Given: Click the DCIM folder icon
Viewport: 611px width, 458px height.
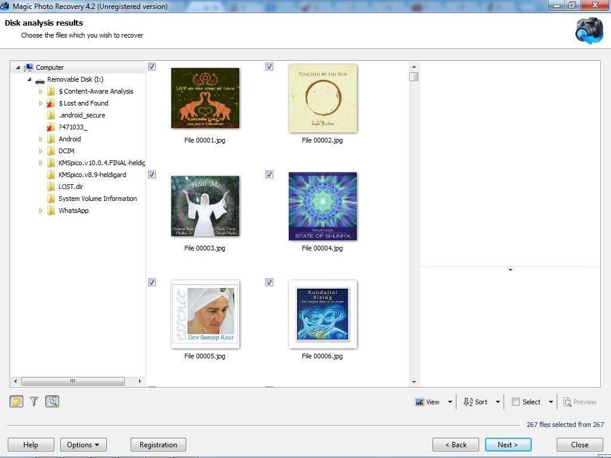Looking at the screenshot, I should (51, 151).
